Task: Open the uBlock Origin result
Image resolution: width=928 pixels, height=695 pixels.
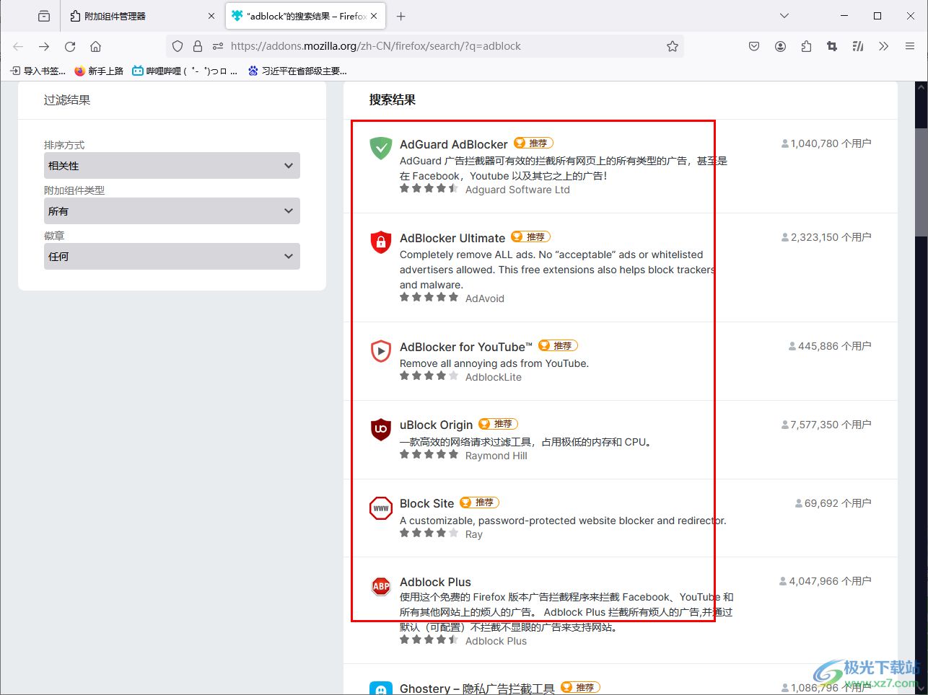Action: pos(437,425)
